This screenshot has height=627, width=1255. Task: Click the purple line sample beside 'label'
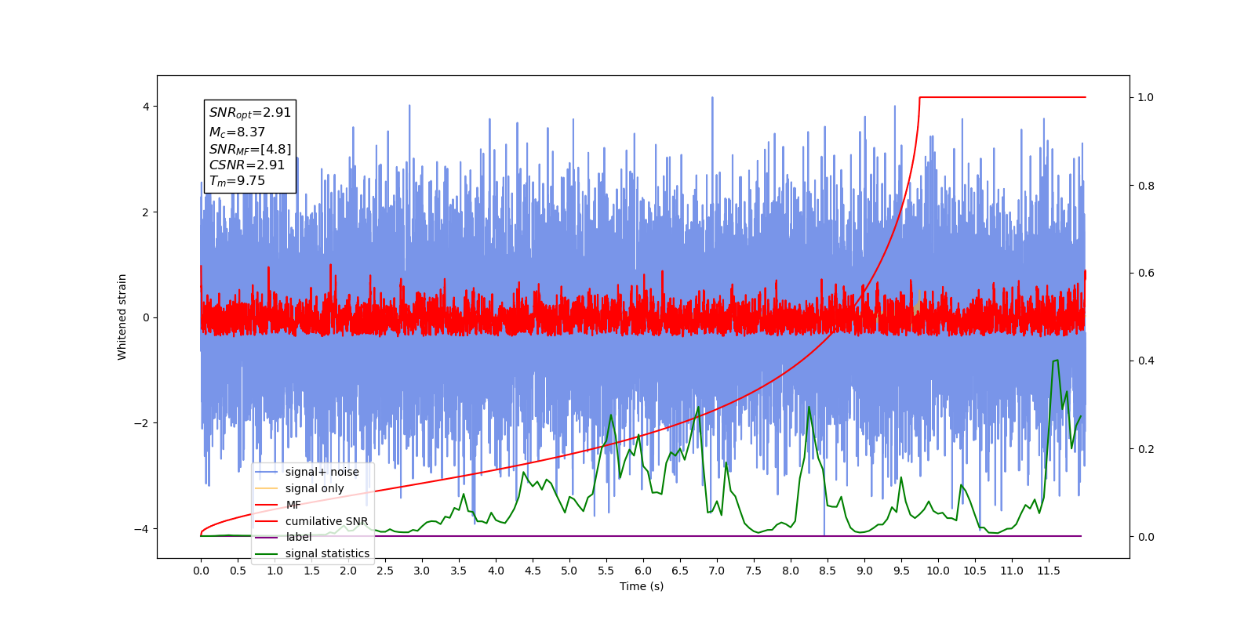point(267,537)
